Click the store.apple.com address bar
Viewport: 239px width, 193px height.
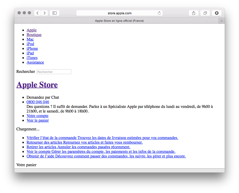[120, 13]
